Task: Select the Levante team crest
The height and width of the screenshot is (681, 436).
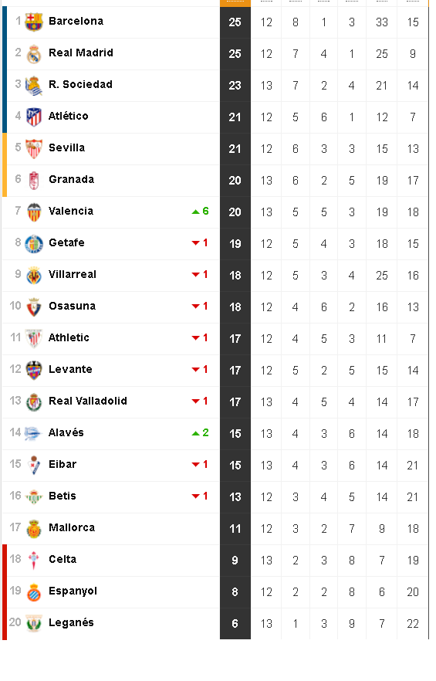Action: coord(34,371)
